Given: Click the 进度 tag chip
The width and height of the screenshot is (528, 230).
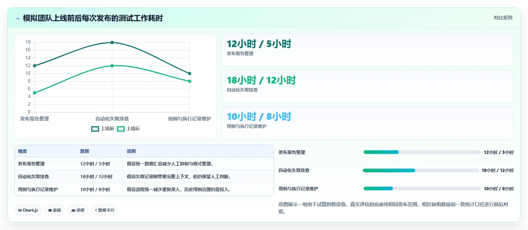Looking at the screenshot, I should tap(78, 210).
